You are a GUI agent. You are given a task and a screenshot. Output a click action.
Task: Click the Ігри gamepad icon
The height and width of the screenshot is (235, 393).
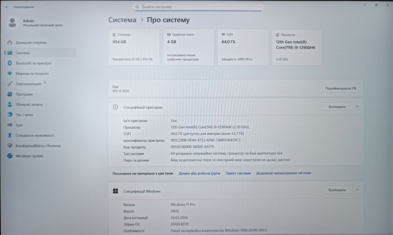(10, 125)
